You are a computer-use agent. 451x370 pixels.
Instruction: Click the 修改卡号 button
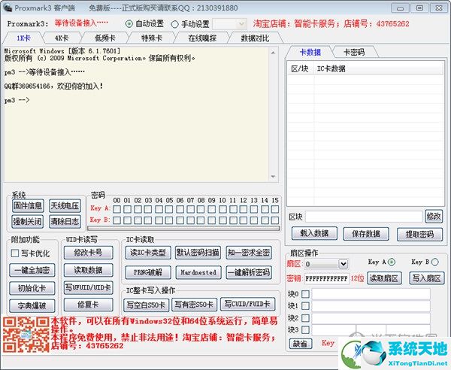coord(88,253)
